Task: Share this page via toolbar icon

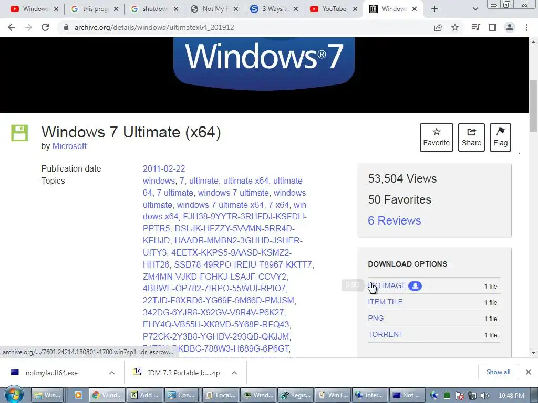Action: point(438,27)
